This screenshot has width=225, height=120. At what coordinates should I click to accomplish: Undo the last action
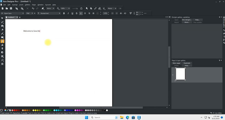coord(33,8)
